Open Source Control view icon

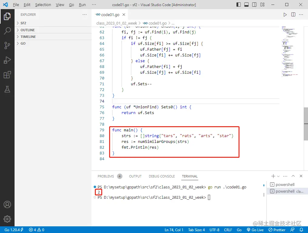[x=7, y=46]
